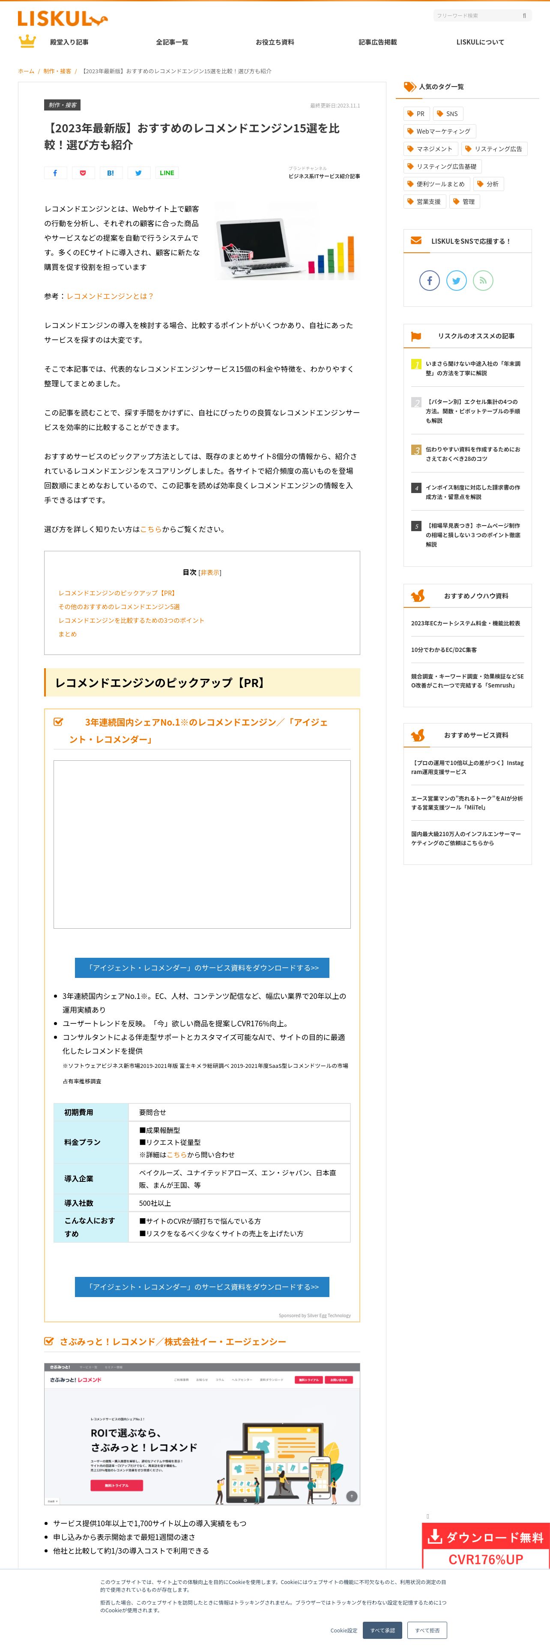
Task: Open the LISKUL Twitter circle icon
Action: pyautogui.click(x=457, y=281)
